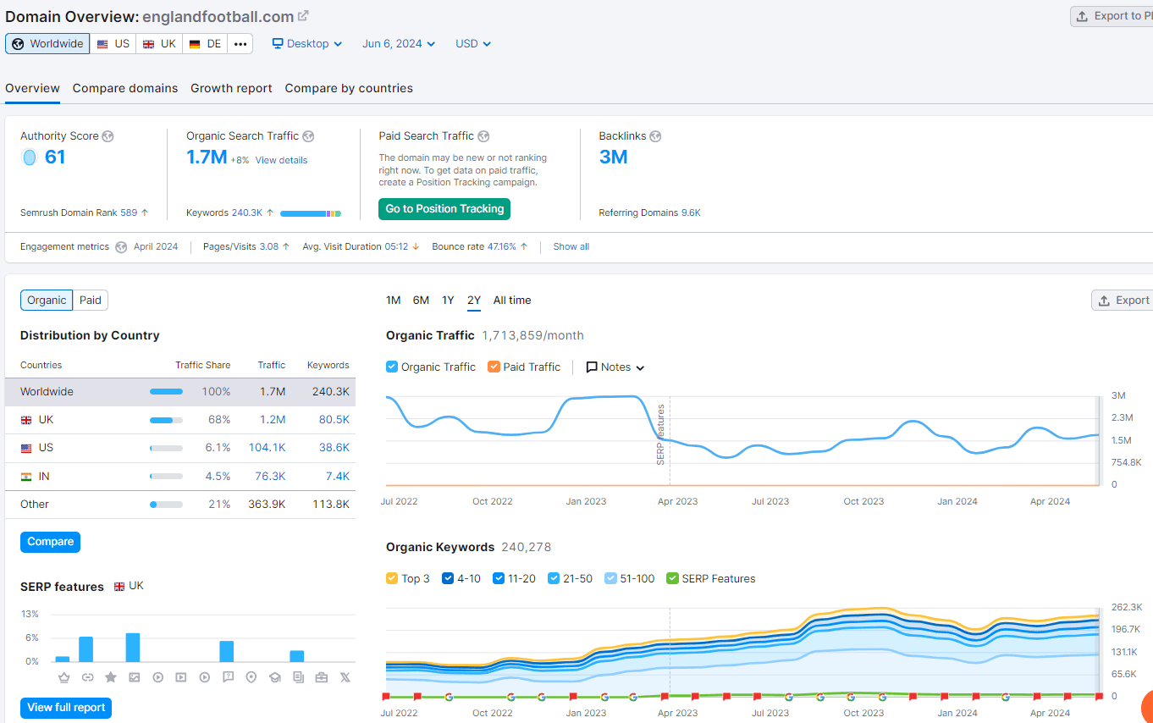Open Referring Domains 9.6K value
The image size is (1153, 723).
691,213
